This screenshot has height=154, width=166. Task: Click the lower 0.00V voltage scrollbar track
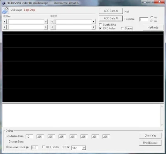74,27
